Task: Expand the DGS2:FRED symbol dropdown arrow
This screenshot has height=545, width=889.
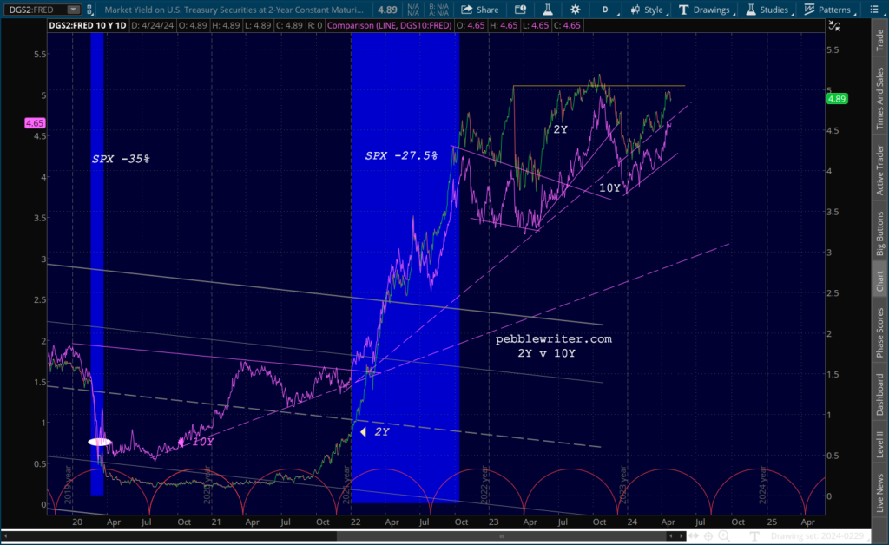Action: (x=72, y=10)
